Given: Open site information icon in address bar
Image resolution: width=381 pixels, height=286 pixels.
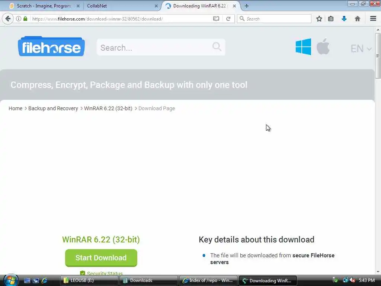Looking at the screenshot, I should click(x=19, y=19).
